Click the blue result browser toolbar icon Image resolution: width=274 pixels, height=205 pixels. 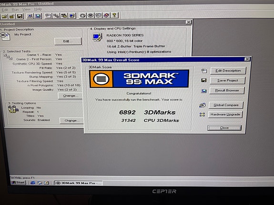click(x=38, y=16)
